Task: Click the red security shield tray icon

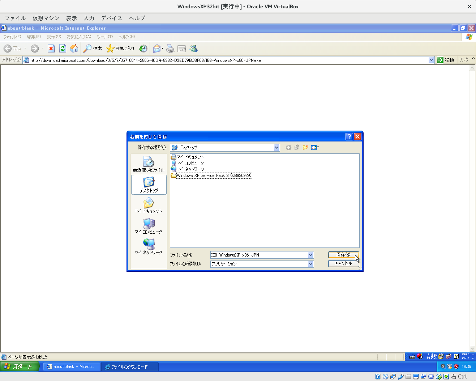Action: [x=456, y=367]
